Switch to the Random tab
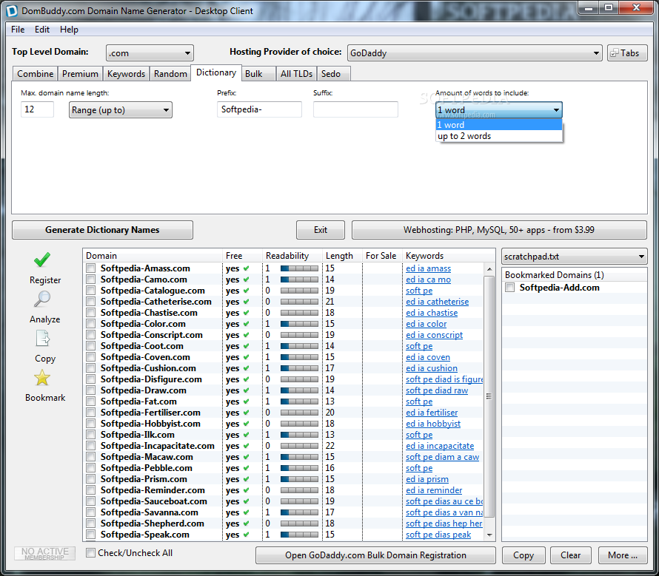This screenshot has width=659, height=576. (170, 73)
